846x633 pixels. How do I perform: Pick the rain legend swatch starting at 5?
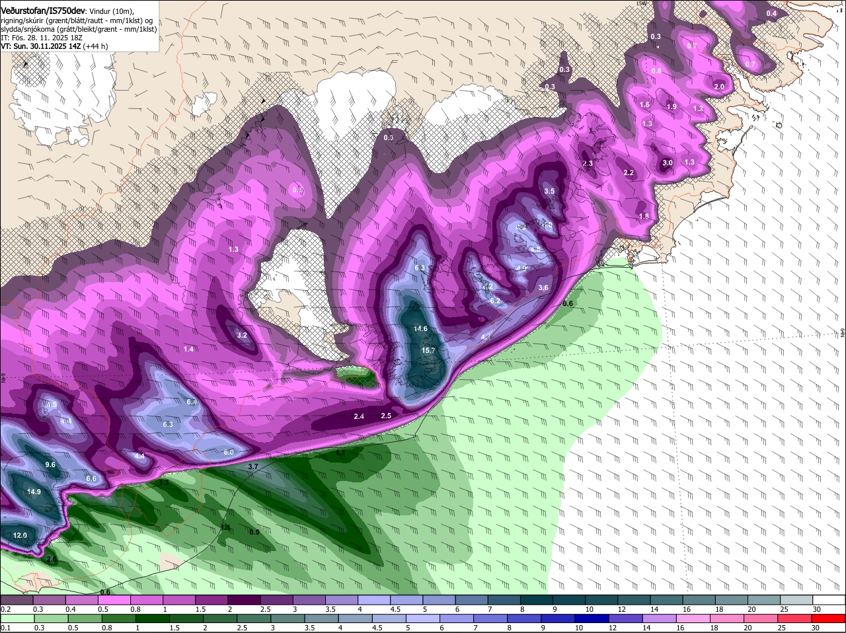coord(423,619)
